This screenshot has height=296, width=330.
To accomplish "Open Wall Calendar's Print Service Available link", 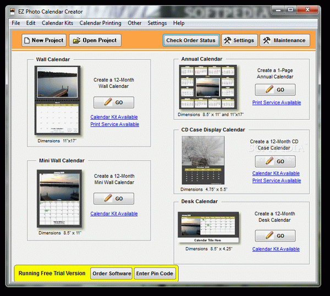I will [x=115, y=124].
